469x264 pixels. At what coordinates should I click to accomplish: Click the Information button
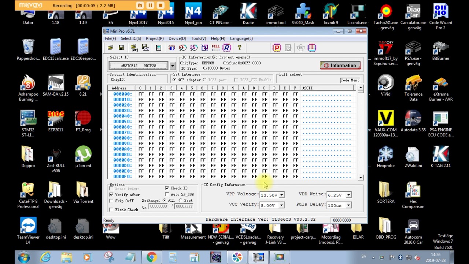pos(340,66)
